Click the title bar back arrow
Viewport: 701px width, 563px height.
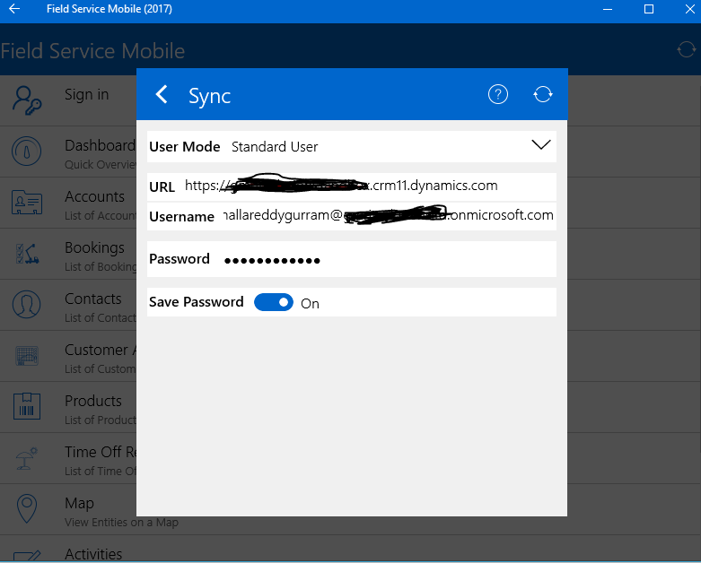(x=14, y=9)
